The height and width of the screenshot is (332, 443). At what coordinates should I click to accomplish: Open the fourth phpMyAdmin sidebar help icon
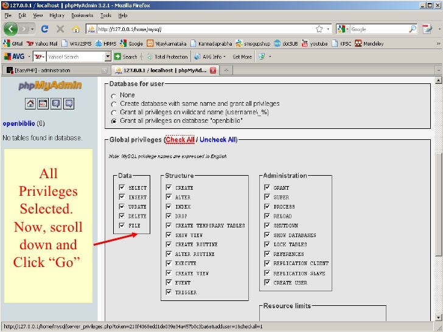(69, 103)
